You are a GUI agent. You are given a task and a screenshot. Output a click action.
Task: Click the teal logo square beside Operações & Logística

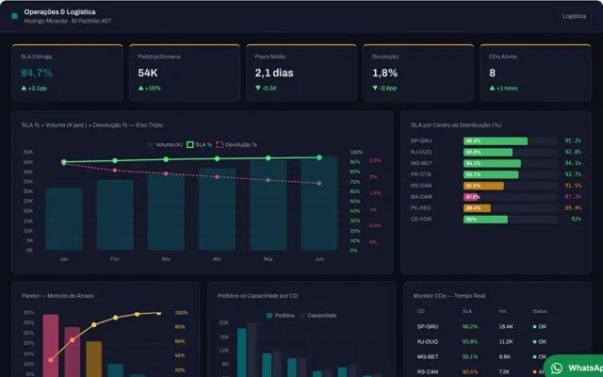pyautogui.click(x=15, y=16)
